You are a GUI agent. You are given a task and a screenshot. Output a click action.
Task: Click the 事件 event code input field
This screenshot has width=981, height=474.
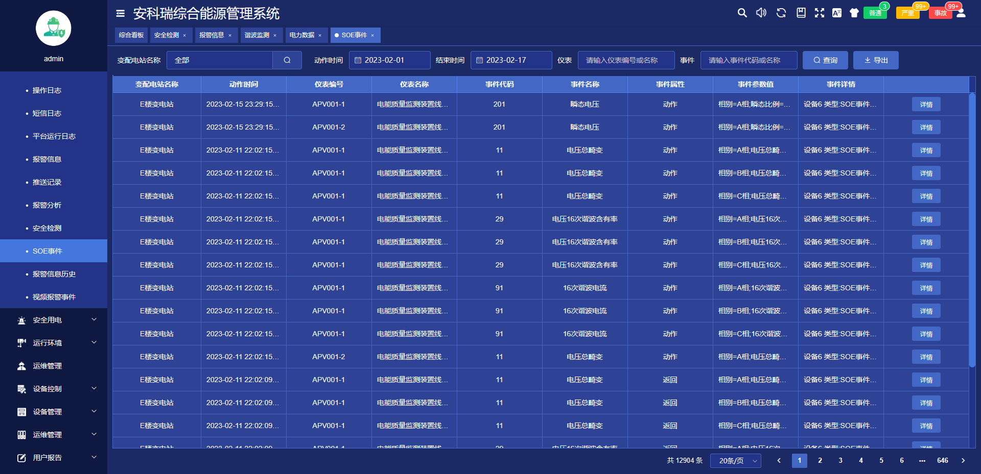749,60
